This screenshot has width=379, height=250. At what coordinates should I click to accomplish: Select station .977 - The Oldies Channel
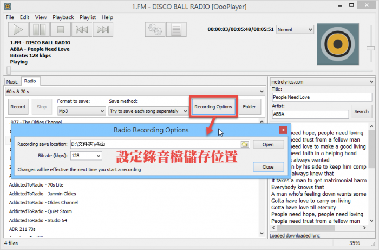pyautogui.click(x=36, y=122)
